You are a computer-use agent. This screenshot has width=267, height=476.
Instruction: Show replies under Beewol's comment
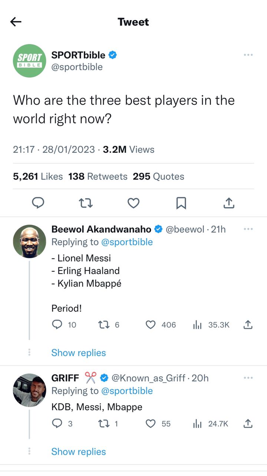coord(78,353)
